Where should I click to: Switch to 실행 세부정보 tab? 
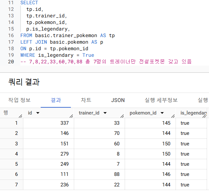(161, 100)
